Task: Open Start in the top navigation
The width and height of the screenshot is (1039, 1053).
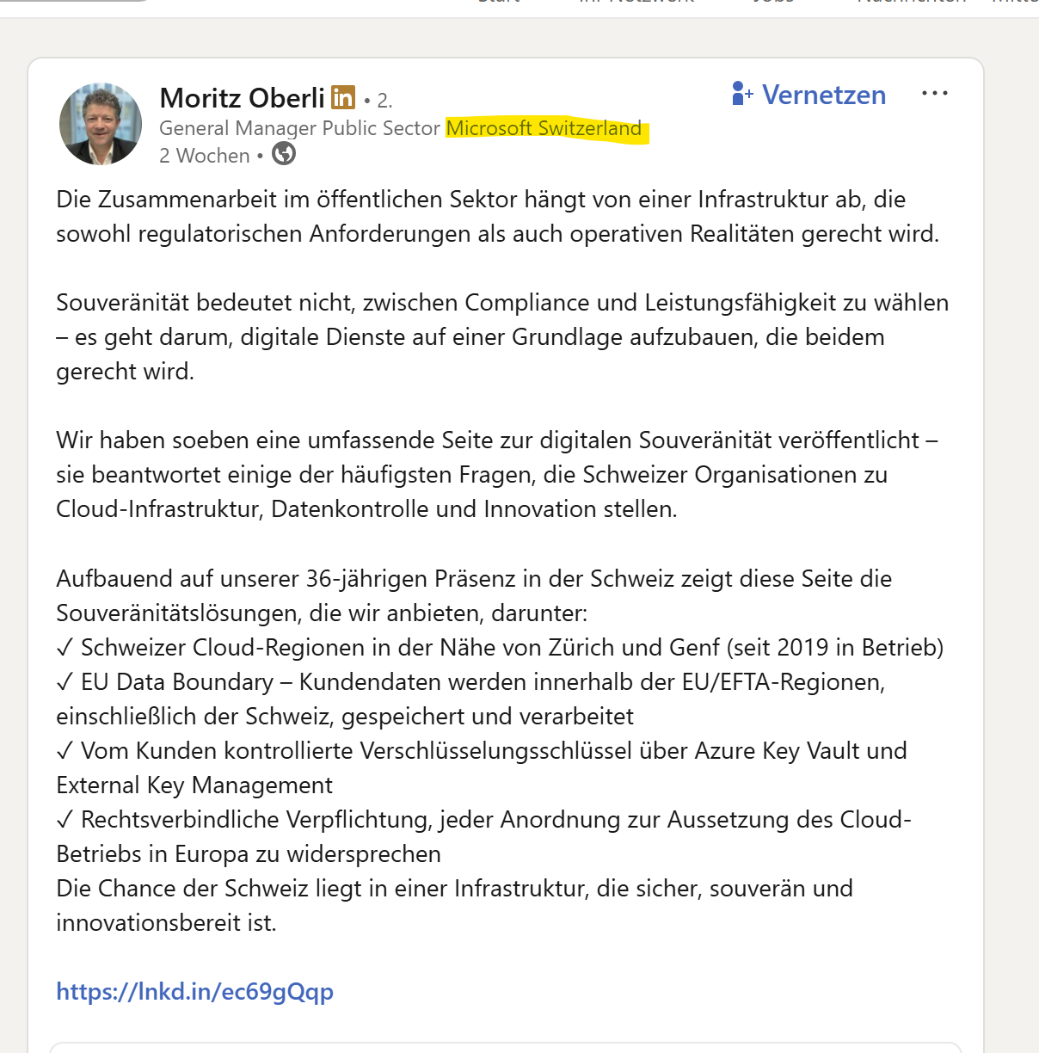Action: pos(499,4)
